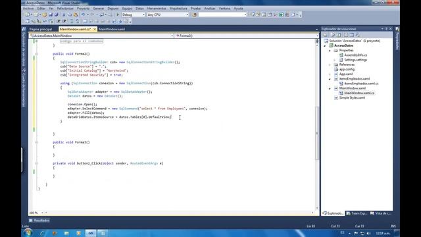Select Settings.settings in Solution Explorer
Image resolution: width=421 pixels, height=237 pixels.
[355, 60]
